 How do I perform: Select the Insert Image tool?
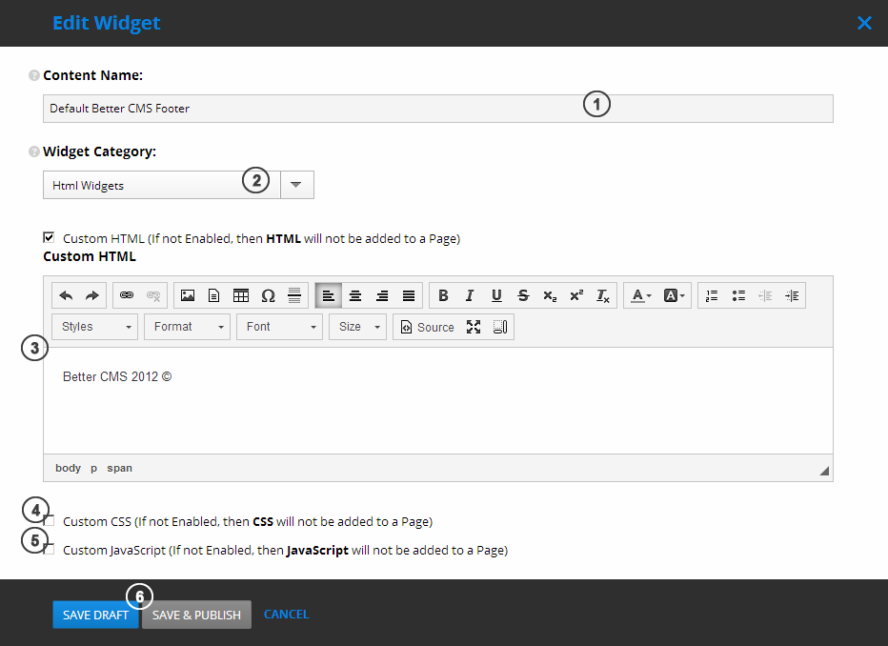(188, 295)
